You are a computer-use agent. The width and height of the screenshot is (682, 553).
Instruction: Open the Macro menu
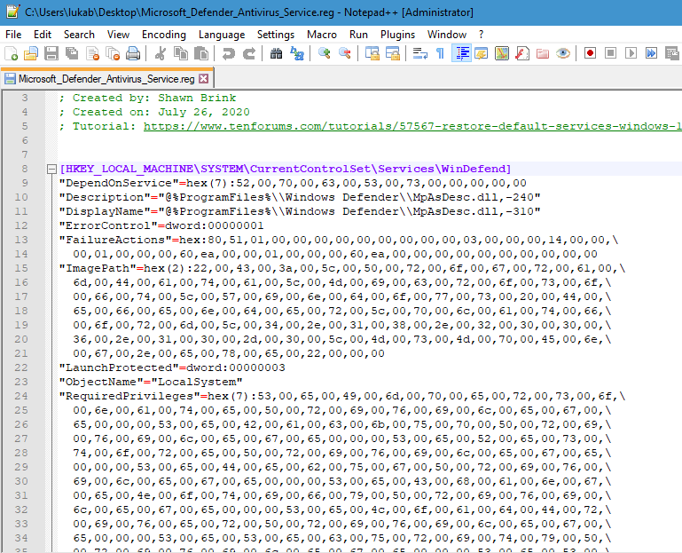[322, 35]
